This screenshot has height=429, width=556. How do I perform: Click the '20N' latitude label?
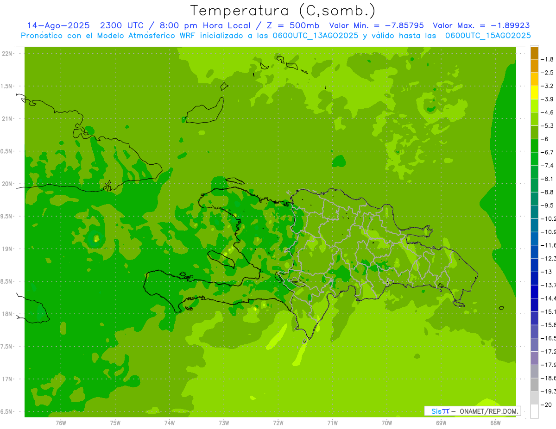8,184
